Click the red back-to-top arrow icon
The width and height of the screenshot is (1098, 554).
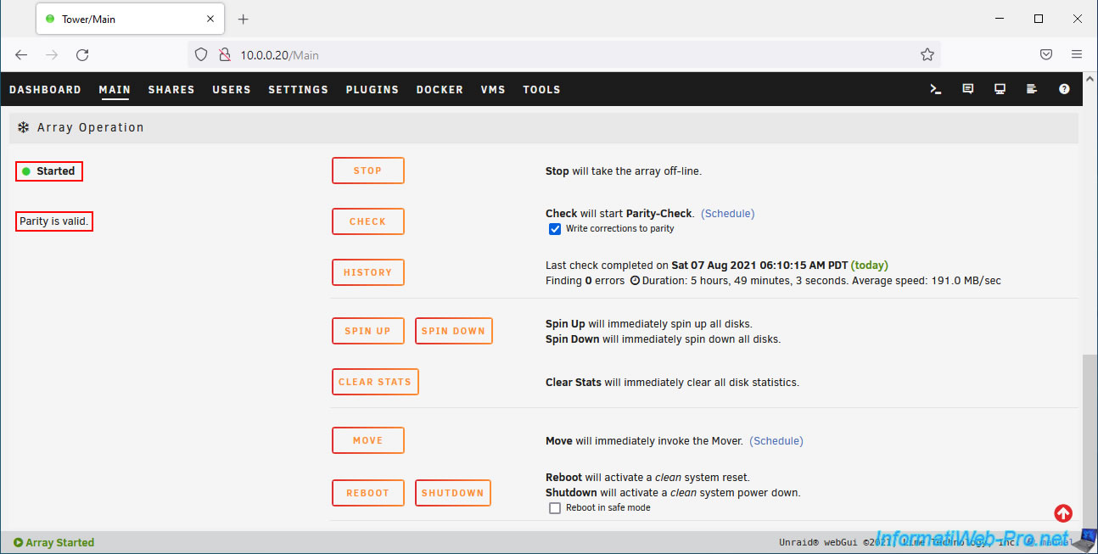(1063, 513)
